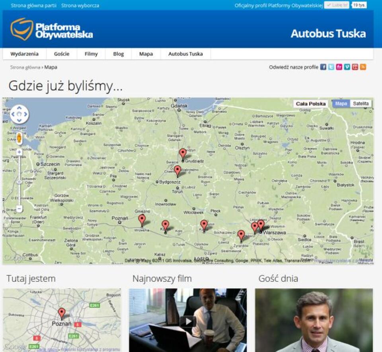Click the map marker at Września
Image resolution: width=382 pixels, height=352 pixels.
(142, 220)
